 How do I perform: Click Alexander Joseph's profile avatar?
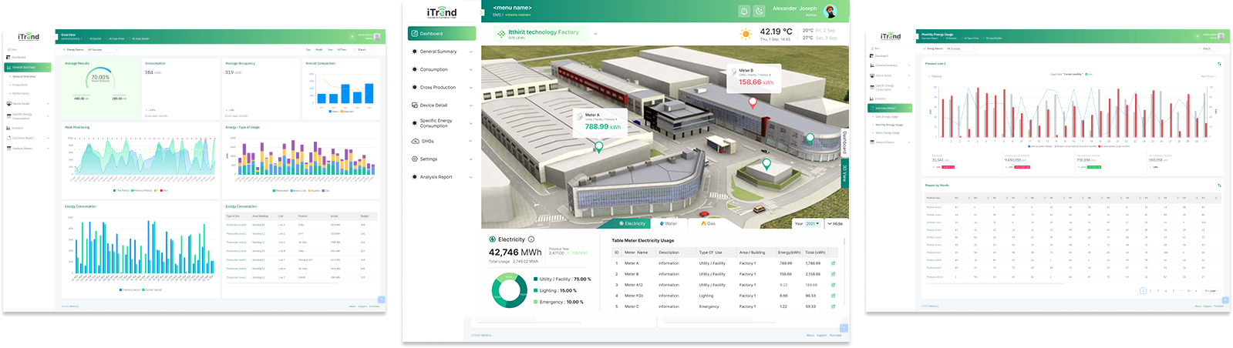pyautogui.click(x=830, y=11)
